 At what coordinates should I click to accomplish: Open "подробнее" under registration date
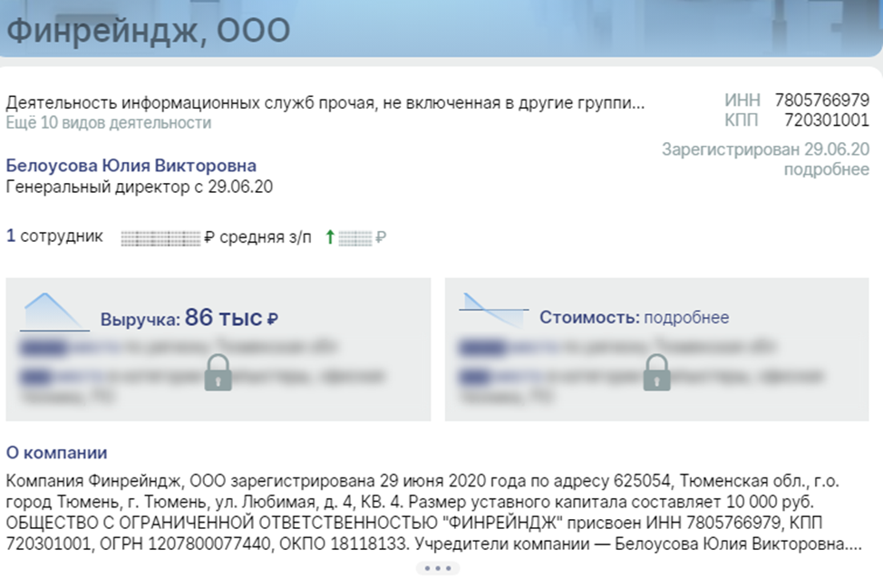(x=827, y=169)
